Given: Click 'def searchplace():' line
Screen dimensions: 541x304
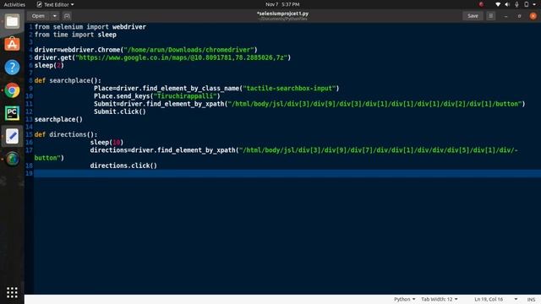Looking at the screenshot, I should point(68,80).
